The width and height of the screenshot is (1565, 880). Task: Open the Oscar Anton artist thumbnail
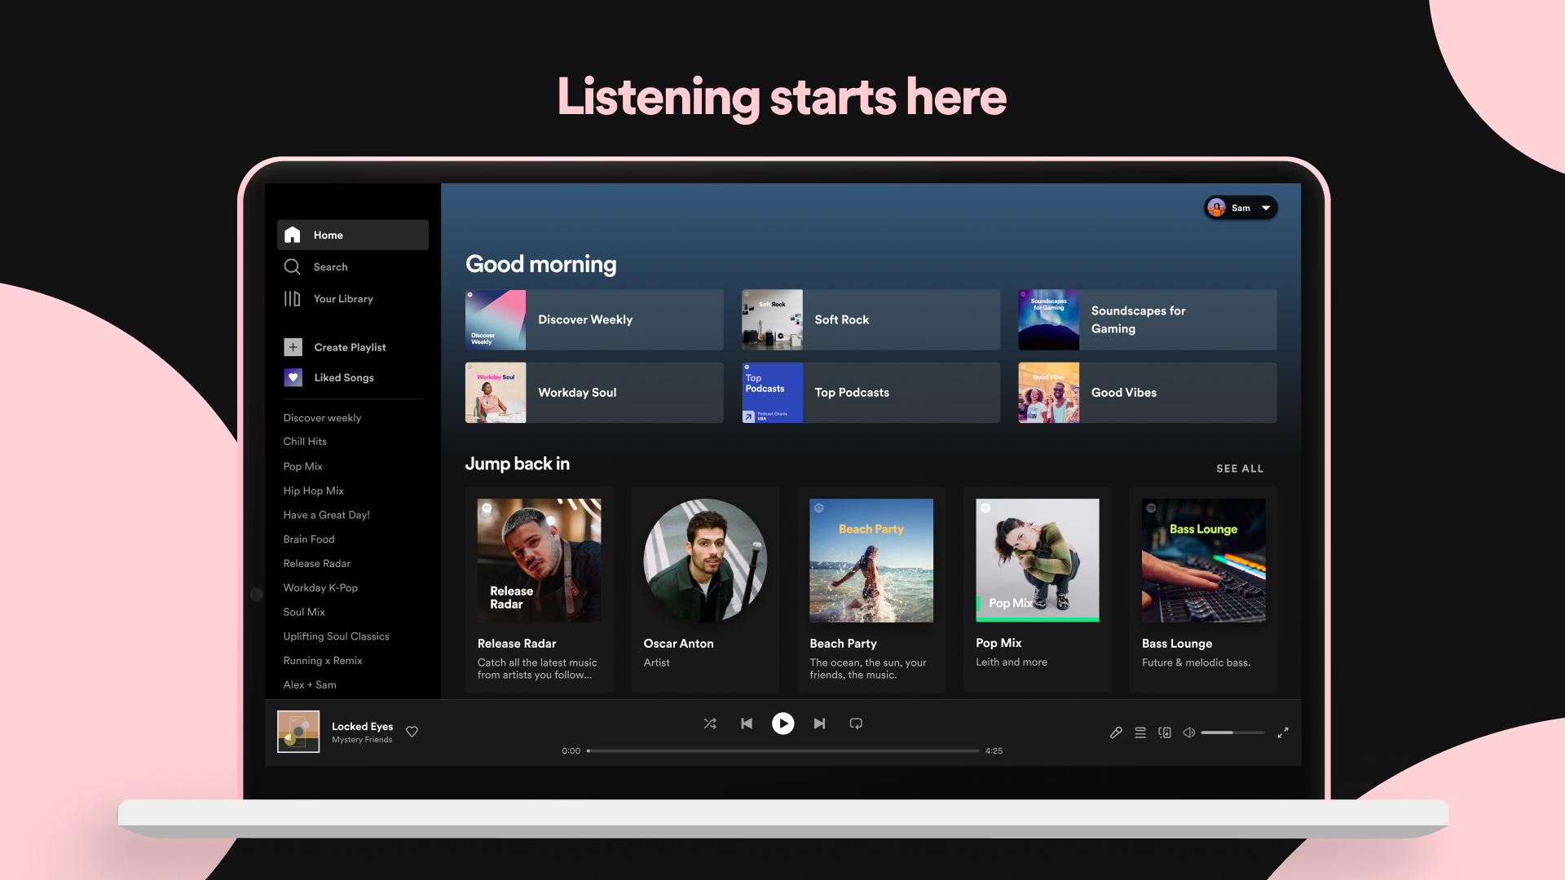click(704, 560)
